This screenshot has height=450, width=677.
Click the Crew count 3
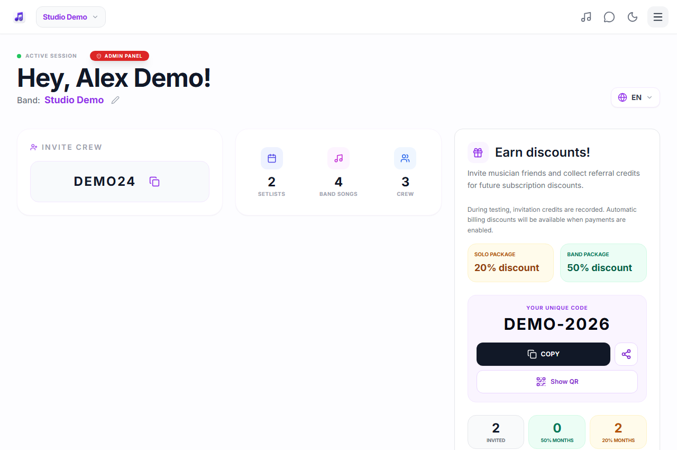405,182
